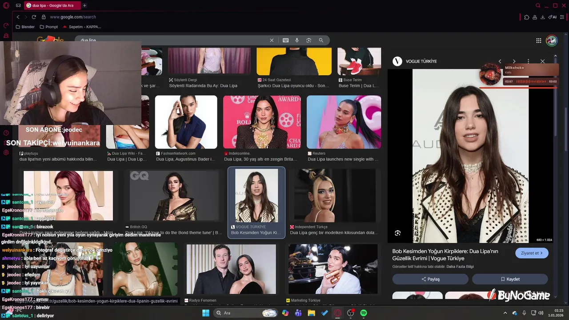Reload the current Google page
This screenshot has width=569, height=320.
click(34, 17)
